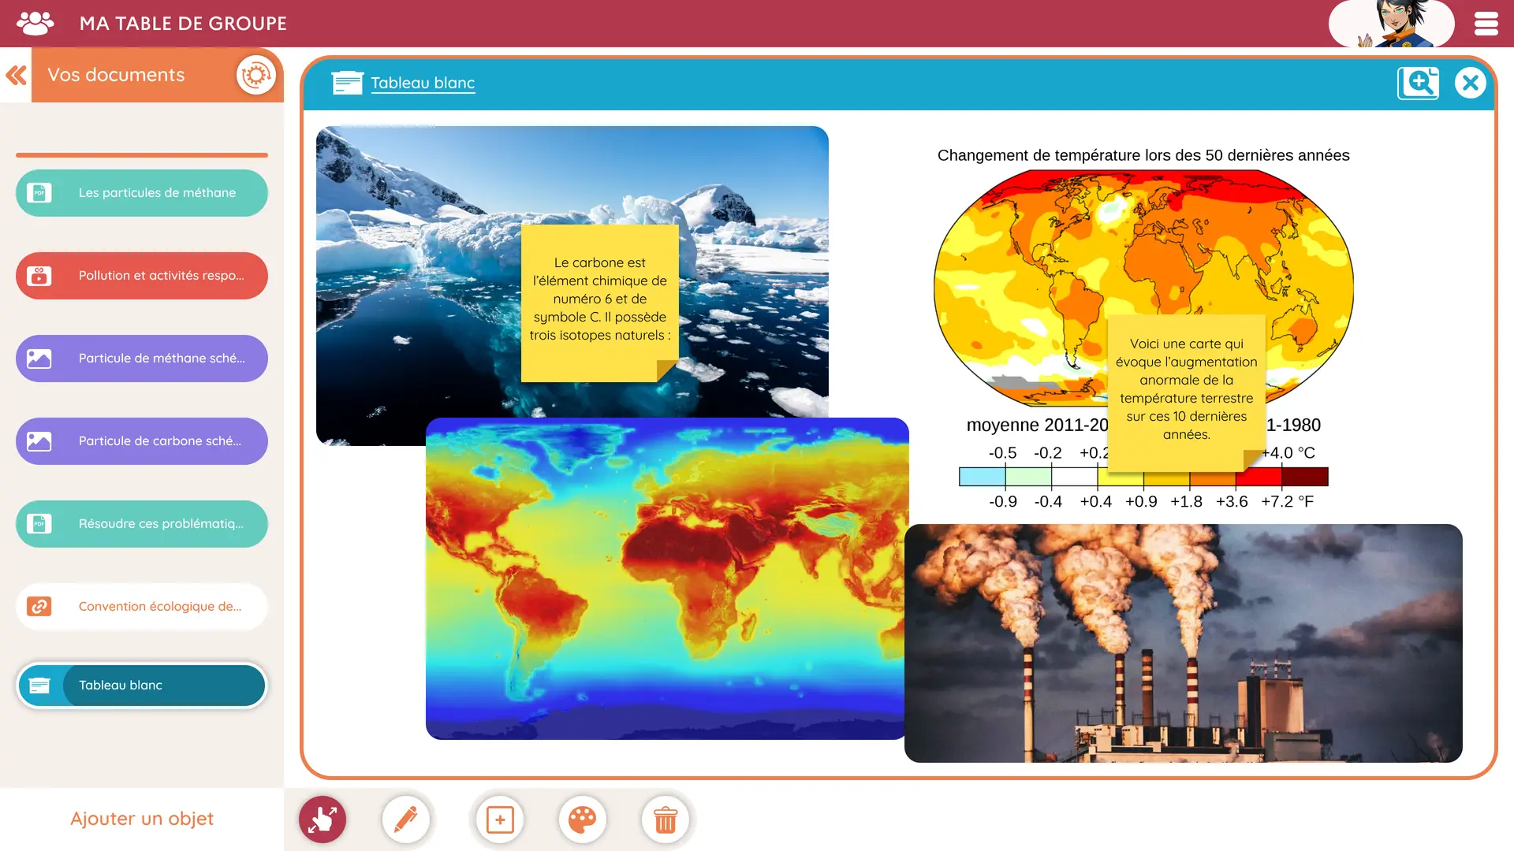Toggle the Tableau blanc document selection
1514x851 pixels.
coord(141,685)
